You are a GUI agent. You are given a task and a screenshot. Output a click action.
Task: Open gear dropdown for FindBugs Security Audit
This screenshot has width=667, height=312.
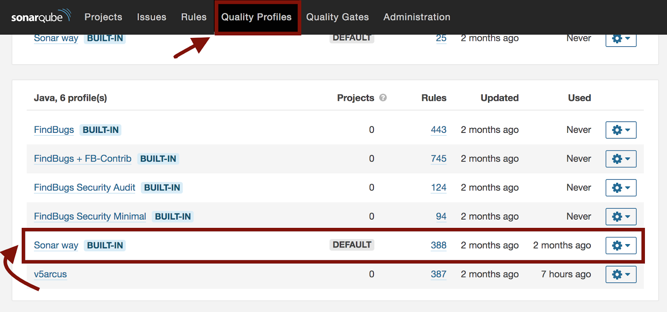click(621, 188)
